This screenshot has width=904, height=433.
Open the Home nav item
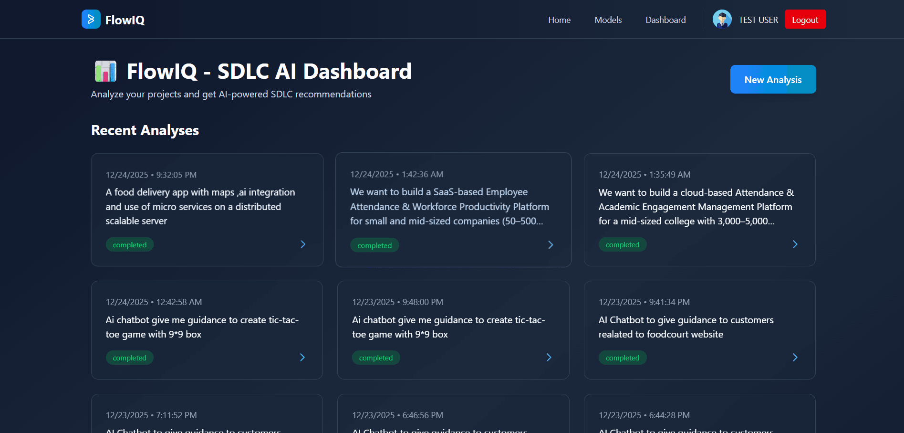tap(559, 20)
